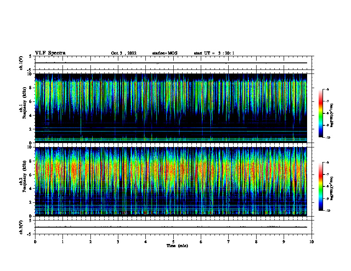The image size is (351, 271).
Task: Click the "station=MOS" header text
Action: [165, 53]
